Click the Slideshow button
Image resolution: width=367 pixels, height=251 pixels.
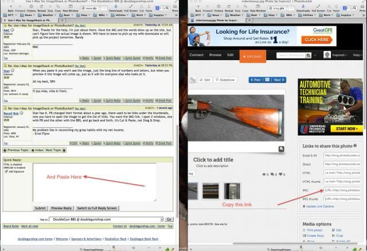tap(225, 80)
